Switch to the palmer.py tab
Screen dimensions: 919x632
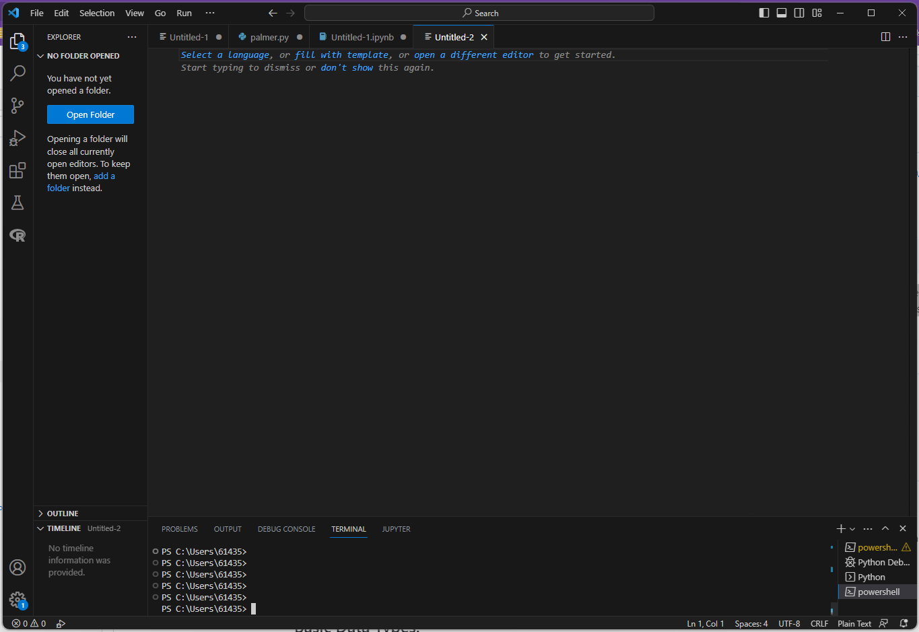(269, 37)
